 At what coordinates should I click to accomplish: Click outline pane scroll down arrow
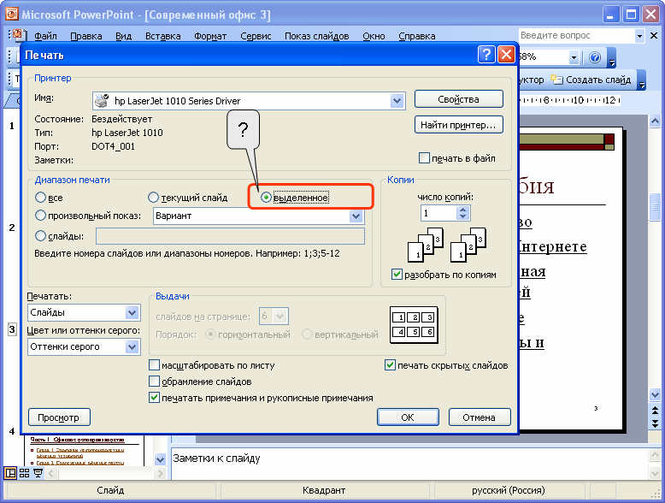[160, 459]
